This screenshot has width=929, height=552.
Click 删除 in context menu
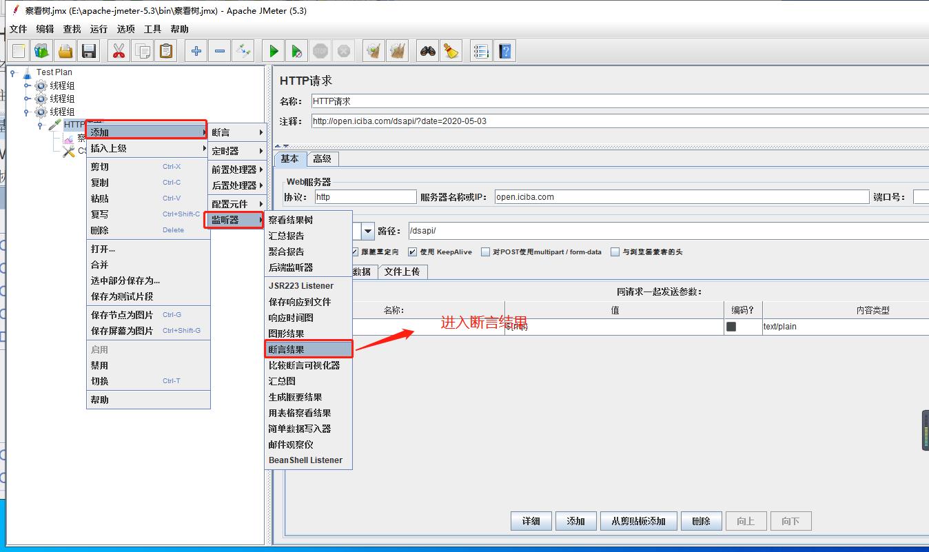click(148, 230)
